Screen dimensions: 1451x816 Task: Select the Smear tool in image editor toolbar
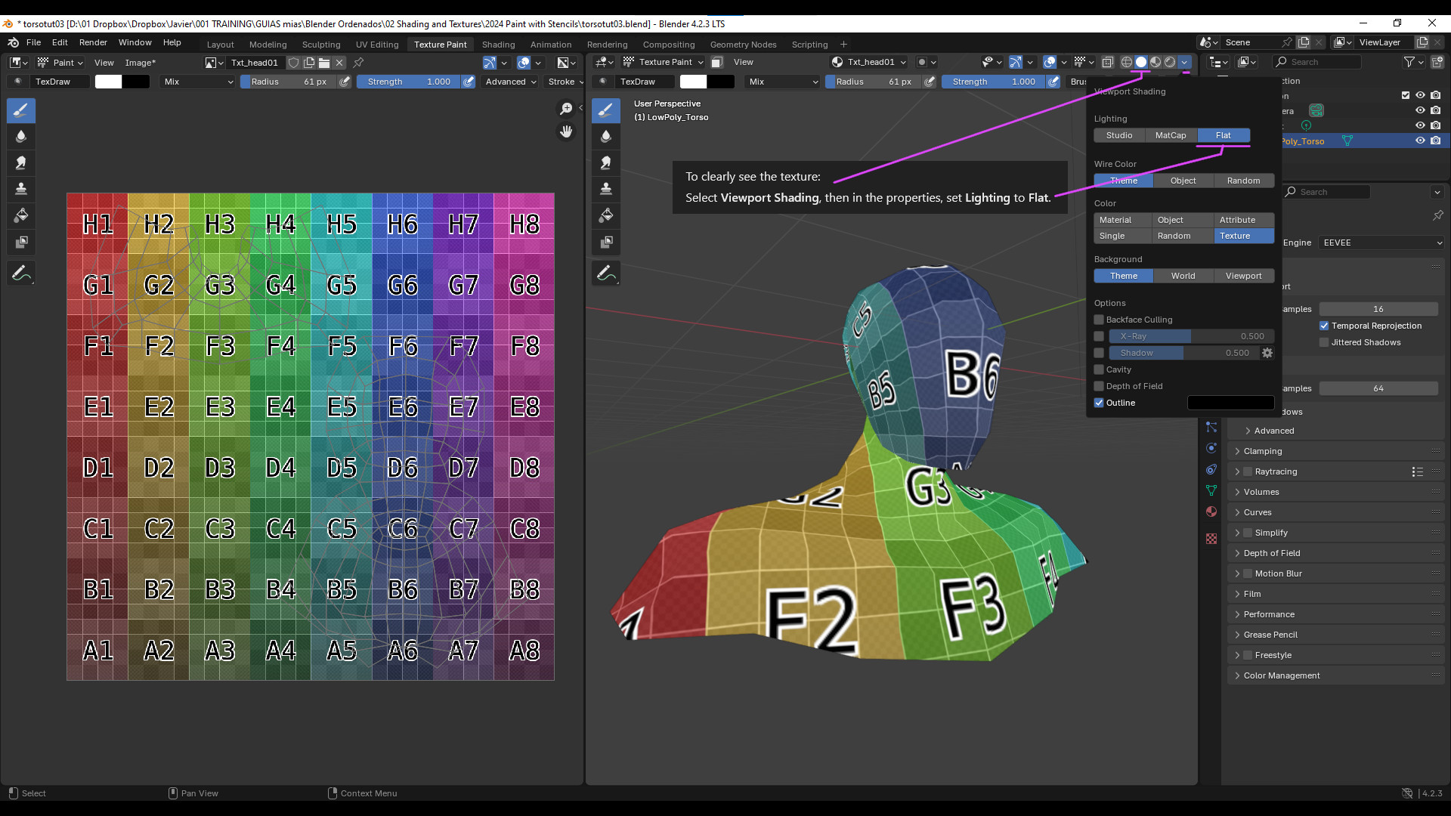(x=21, y=163)
